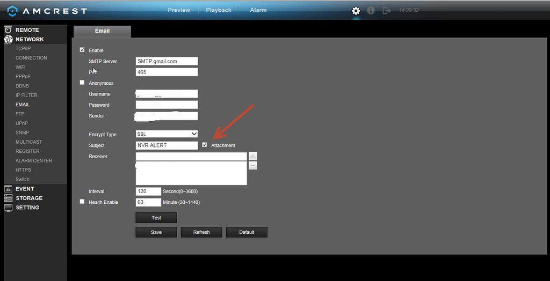Click the SMTP Server input field
This screenshot has height=281, width=550.
167,61
